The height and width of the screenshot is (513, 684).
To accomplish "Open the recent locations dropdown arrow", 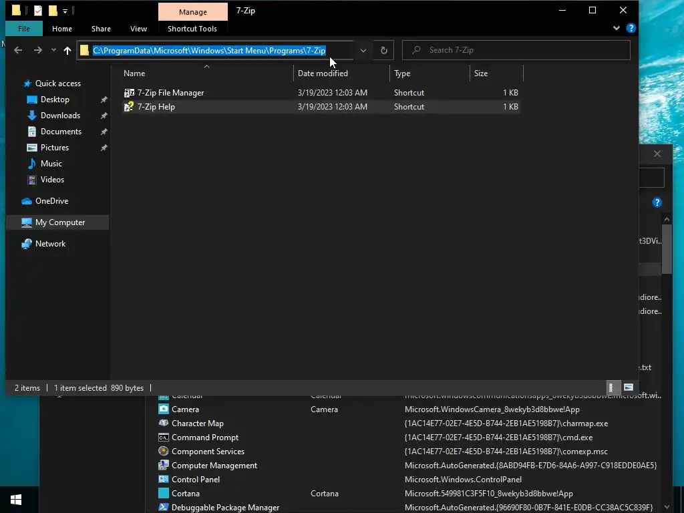I will pos(53,50).
